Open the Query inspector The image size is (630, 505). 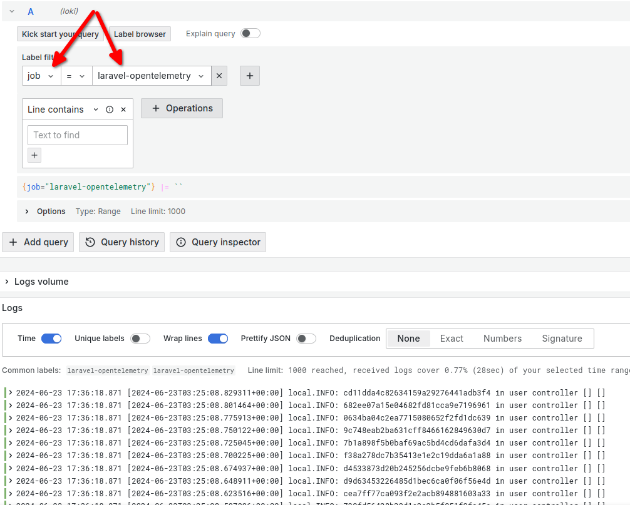(218, 242)
